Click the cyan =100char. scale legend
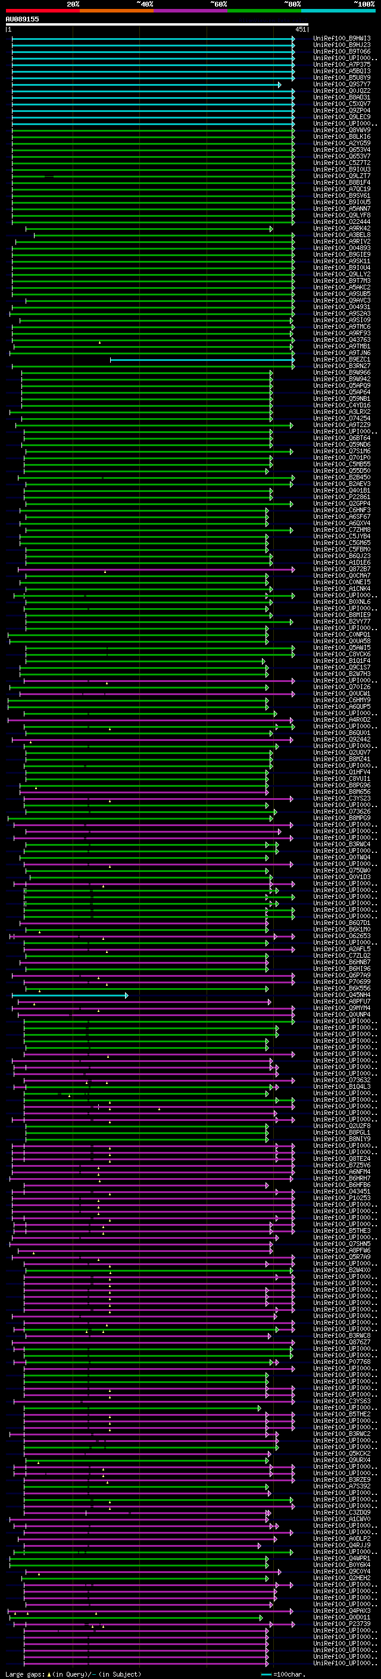Viewport: 381px width, 1679px height. pyautogui.click(x=282, y=1674)
